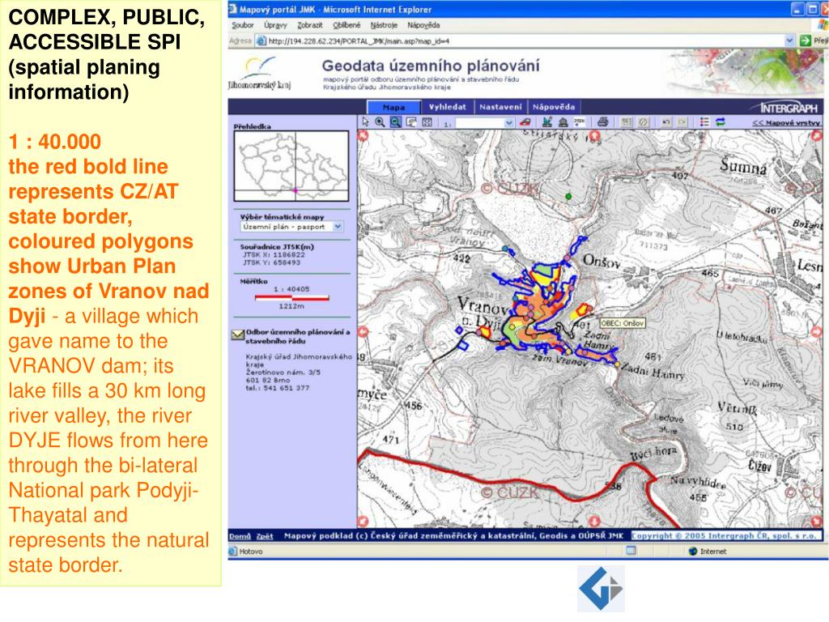Click the Domů link at bottom
This screenshot has height=622, width=829.
[239, 536]
